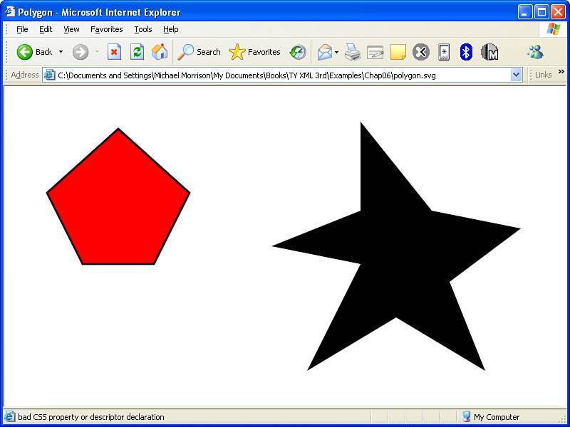570x427 pixels.
Task: Open the View menu
Action: tap(71, 29)
